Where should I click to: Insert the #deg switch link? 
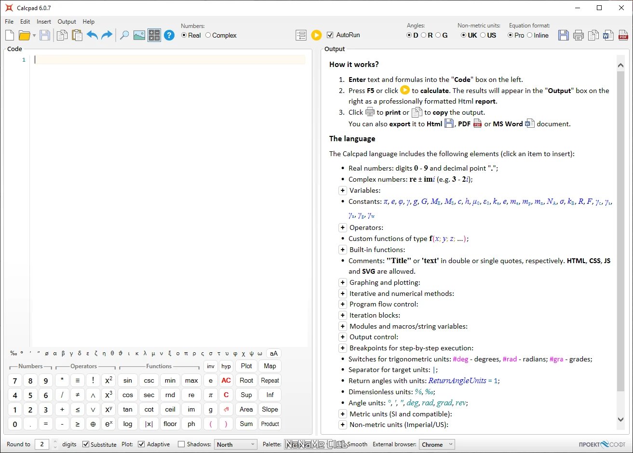coord(460,359)
